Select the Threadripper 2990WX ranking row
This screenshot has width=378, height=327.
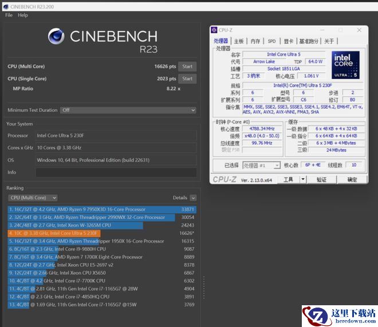point(102,218)
